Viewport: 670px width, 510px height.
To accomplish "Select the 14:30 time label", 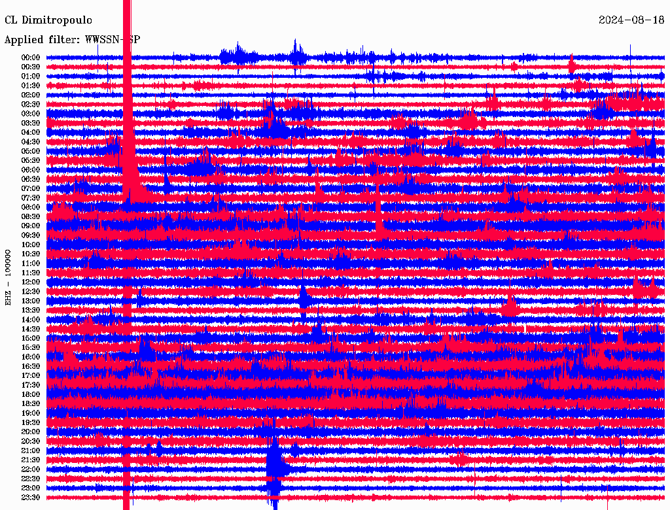I will tap(31, 329).
